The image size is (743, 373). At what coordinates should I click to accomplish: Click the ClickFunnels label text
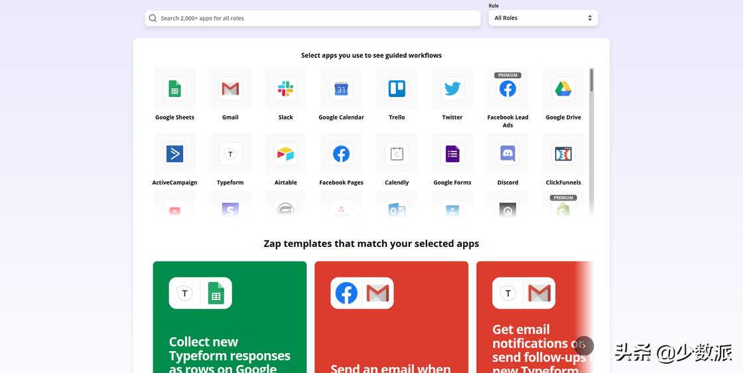coord(563,183)
